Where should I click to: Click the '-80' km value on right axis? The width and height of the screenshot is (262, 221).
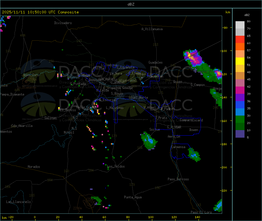click(225, 28)
